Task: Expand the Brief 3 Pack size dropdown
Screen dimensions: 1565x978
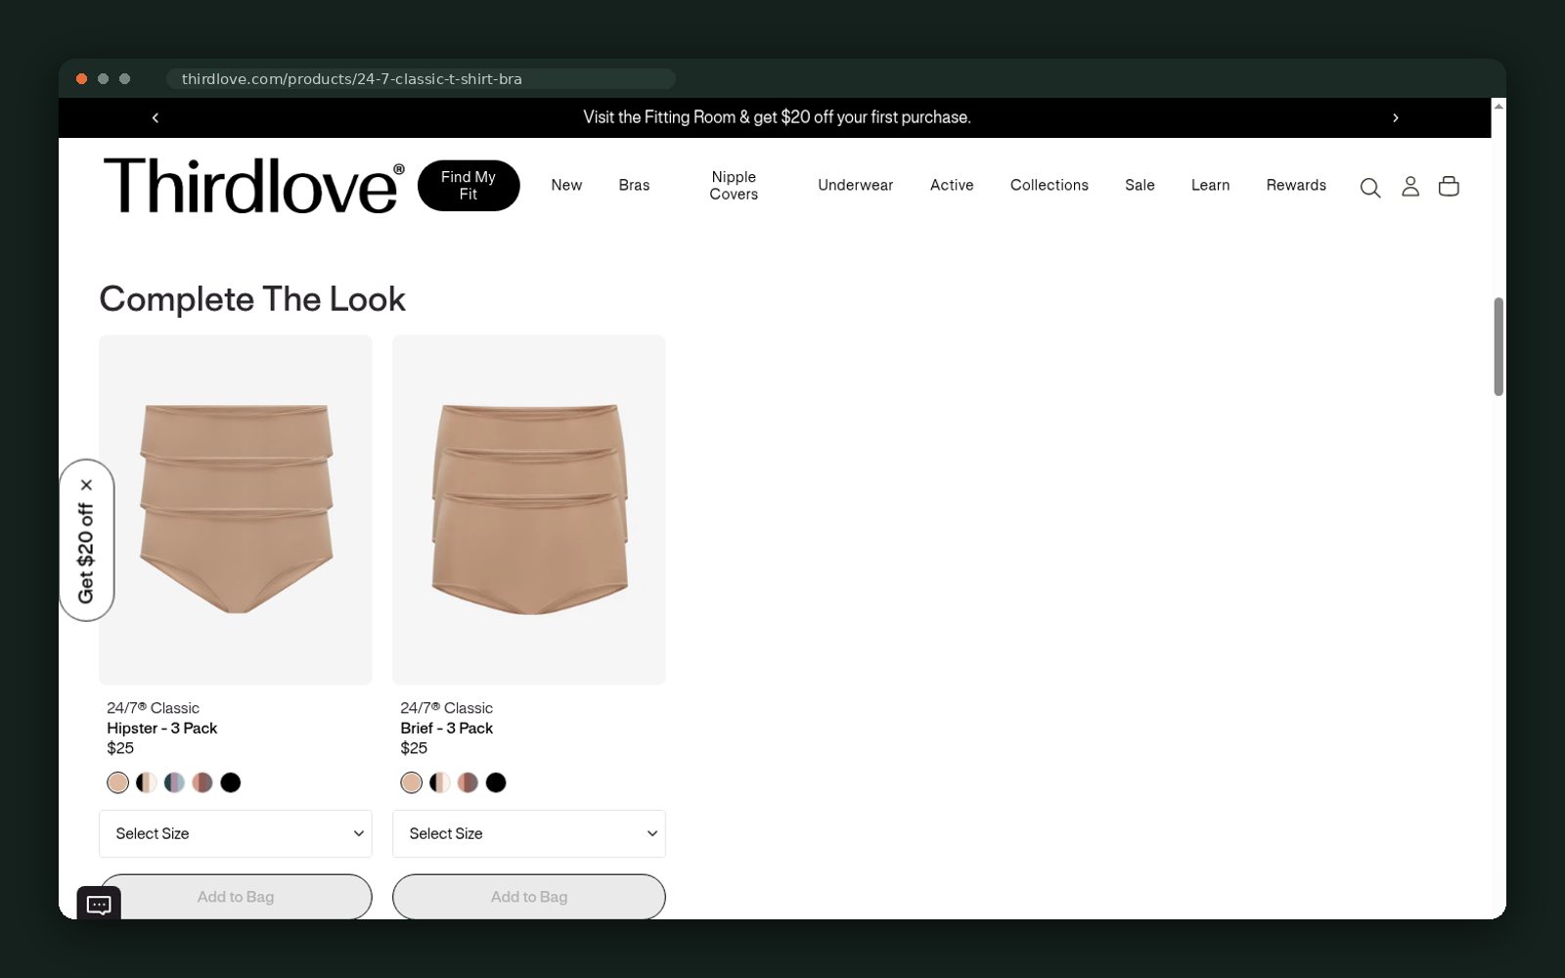Action: pos(529,833)
